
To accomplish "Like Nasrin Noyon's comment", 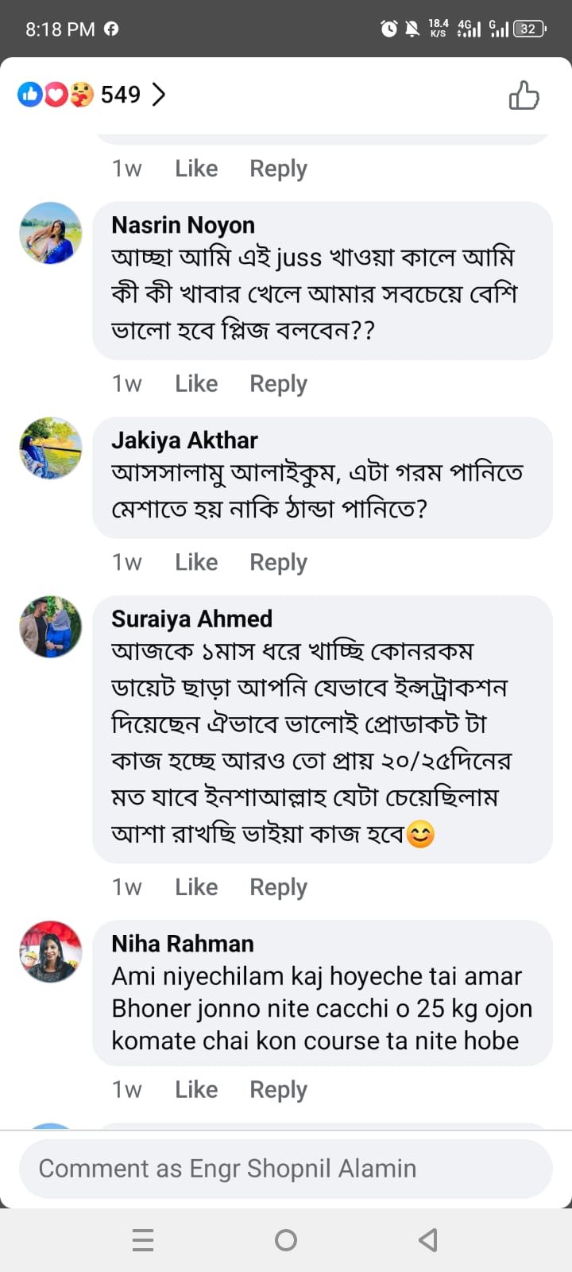I will click(x=196, y=384).
